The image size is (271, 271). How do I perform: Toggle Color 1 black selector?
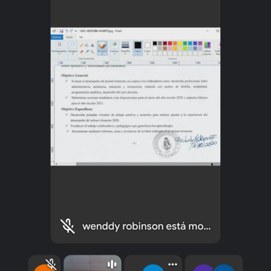tap(138, 48)
